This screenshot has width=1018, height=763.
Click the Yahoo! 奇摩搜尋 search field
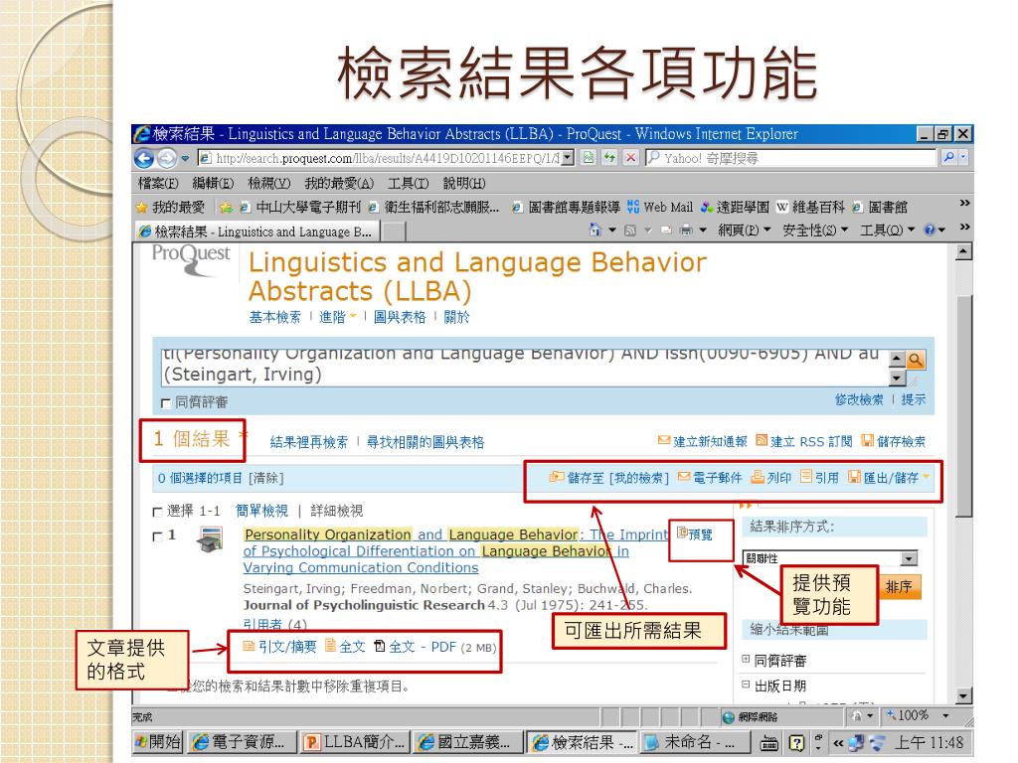pyautogui.click(x=790, y=158)
